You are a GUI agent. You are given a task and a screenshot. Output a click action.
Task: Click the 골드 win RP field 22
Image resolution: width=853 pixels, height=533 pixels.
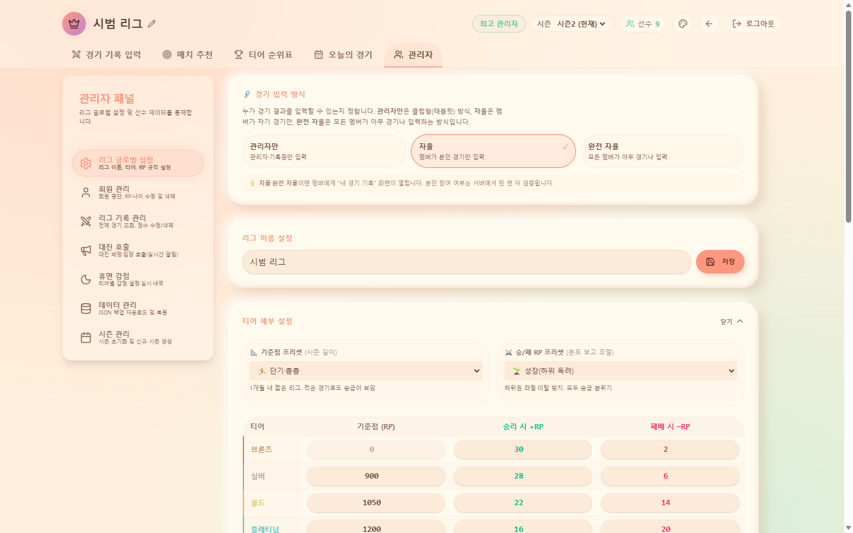523,503
